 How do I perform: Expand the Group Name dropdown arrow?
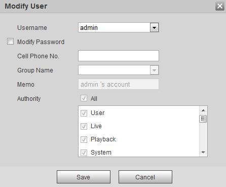154,70
